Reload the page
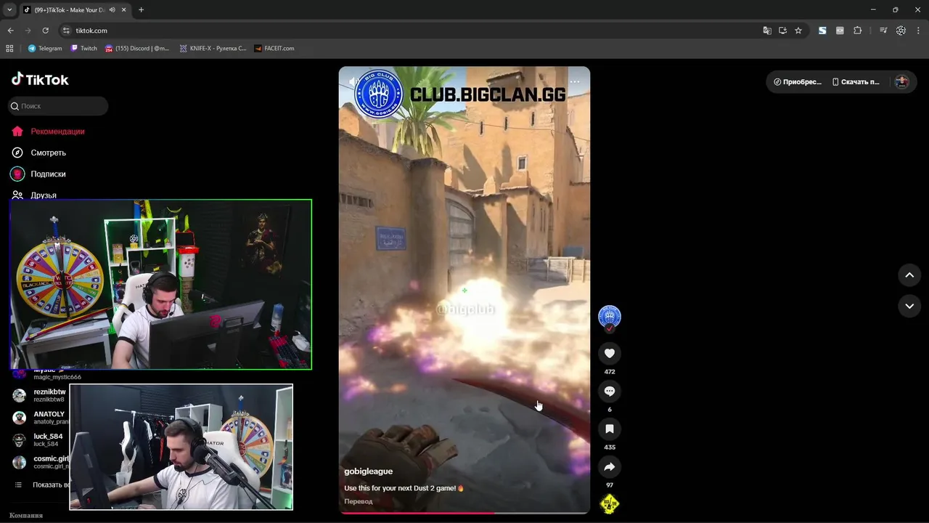 pyautogui.click(x=46, y=31)
